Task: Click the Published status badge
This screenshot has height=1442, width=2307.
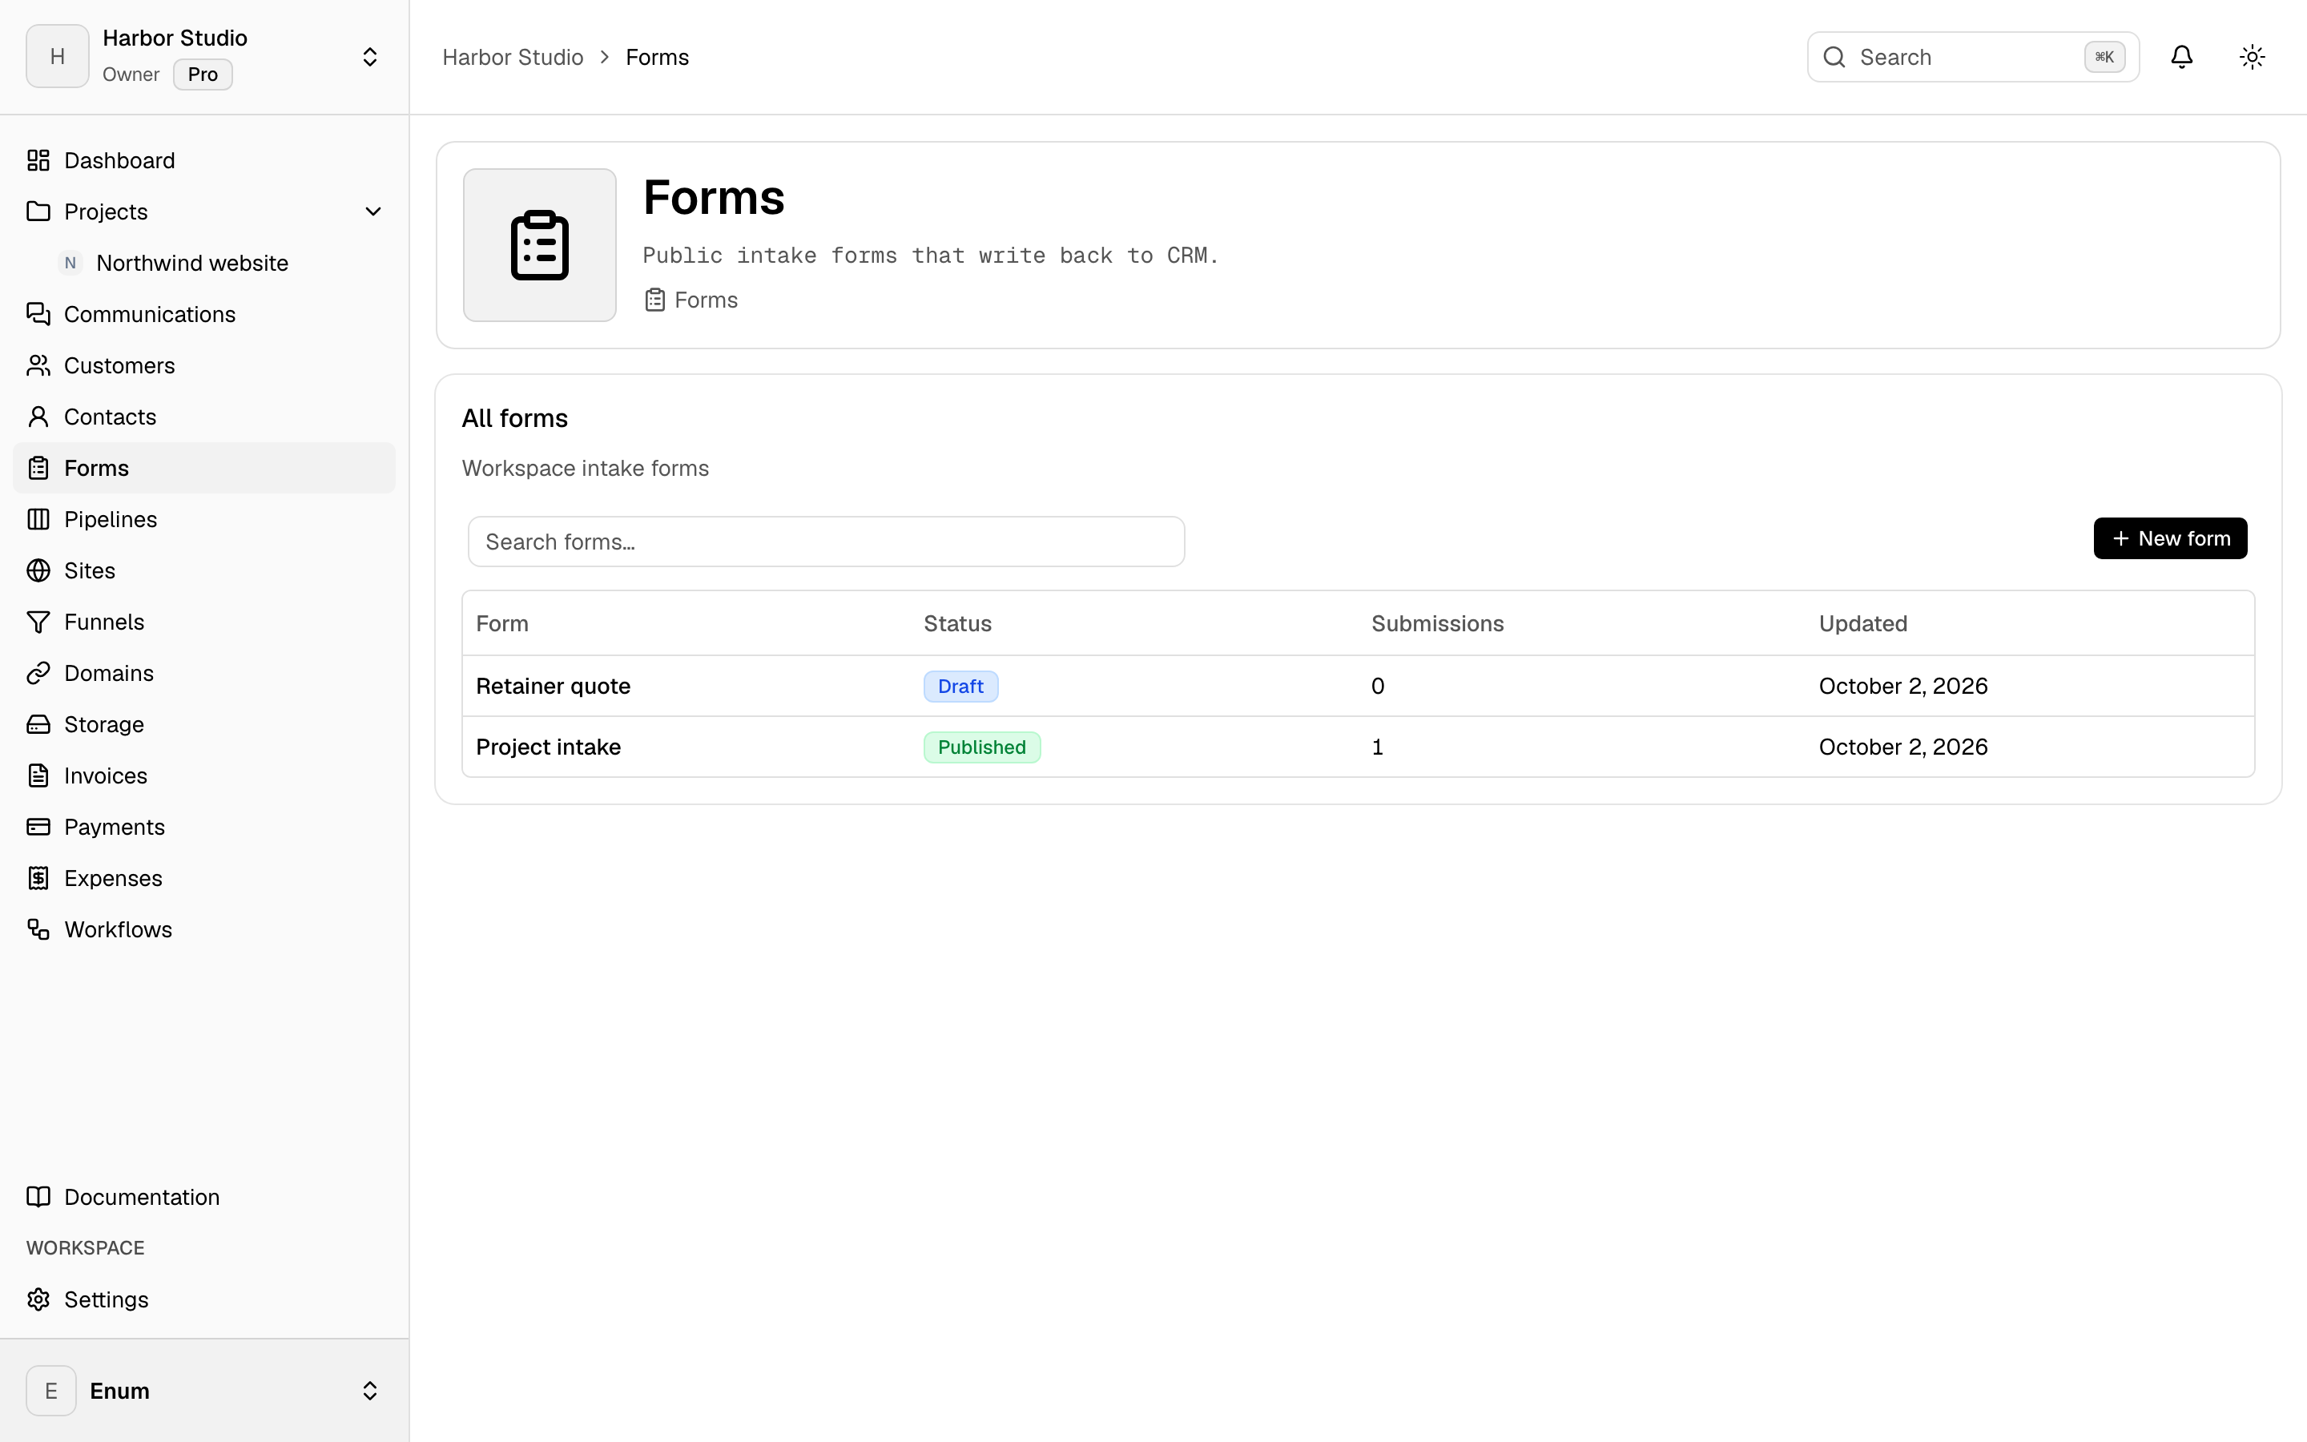Action: click(x=982, y=747)
